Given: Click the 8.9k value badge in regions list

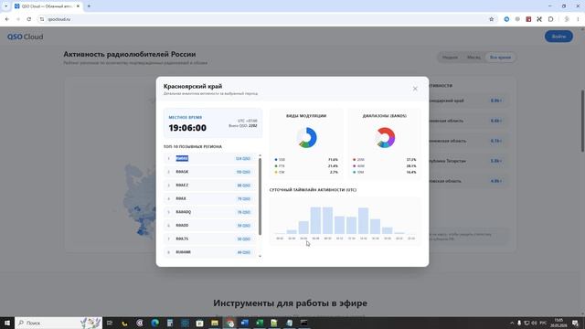Looking at the screenshot, I should (x=495, y=101).
